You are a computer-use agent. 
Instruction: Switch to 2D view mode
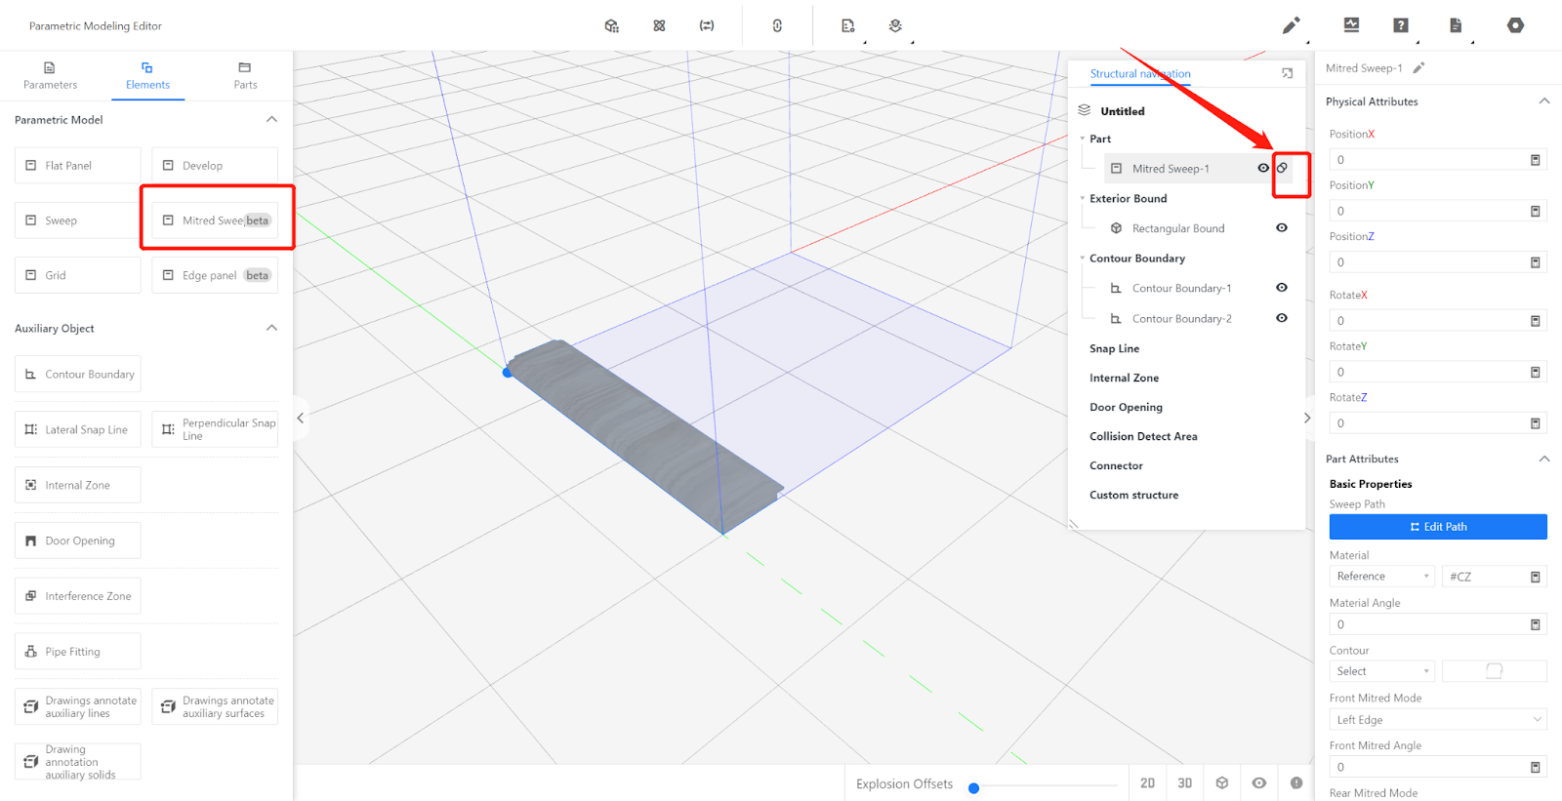(x=1147, y=782)
